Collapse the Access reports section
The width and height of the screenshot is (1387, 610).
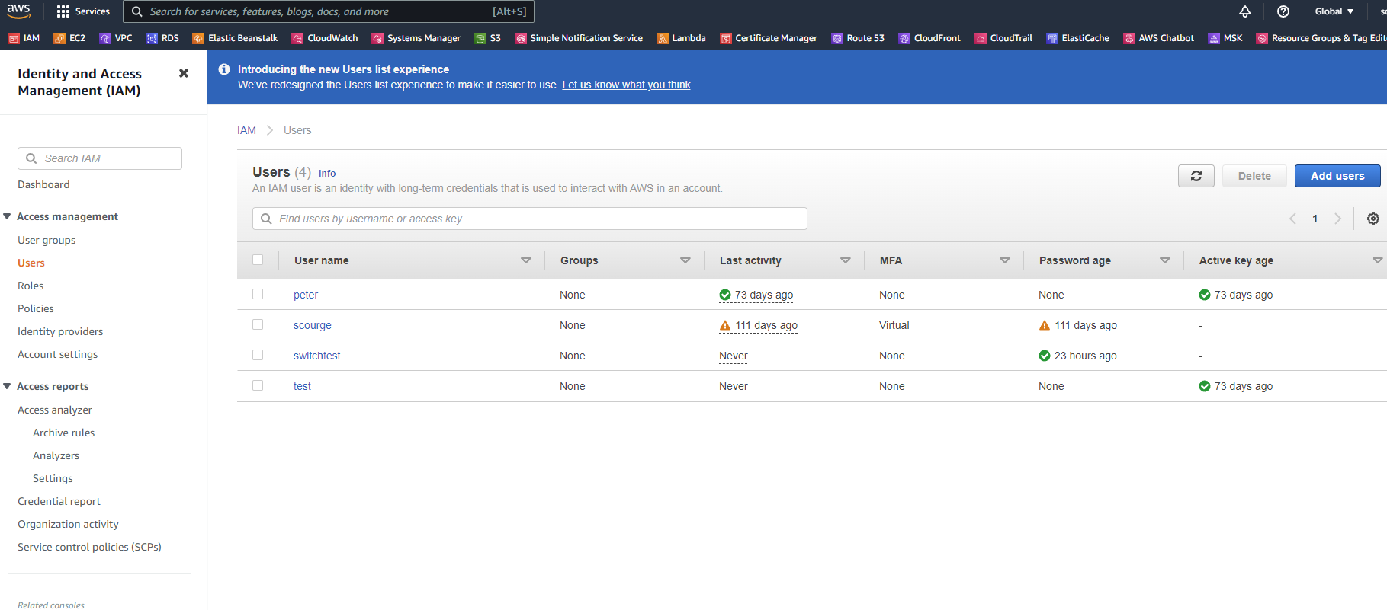coord(8,386)
